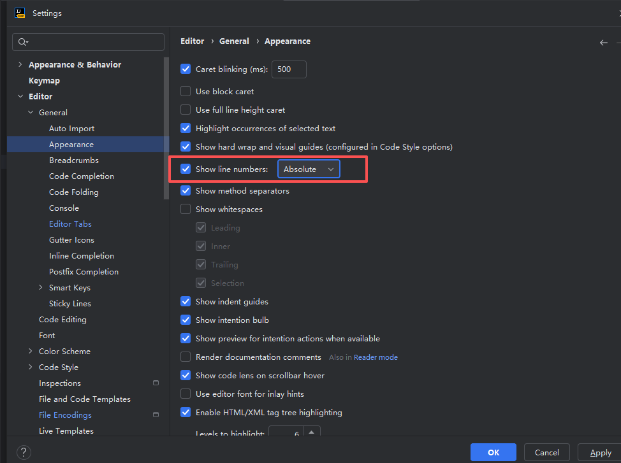621x463 pixels.
Task: Open Breadcrumbs settings page
Action: tap(74, 160)
